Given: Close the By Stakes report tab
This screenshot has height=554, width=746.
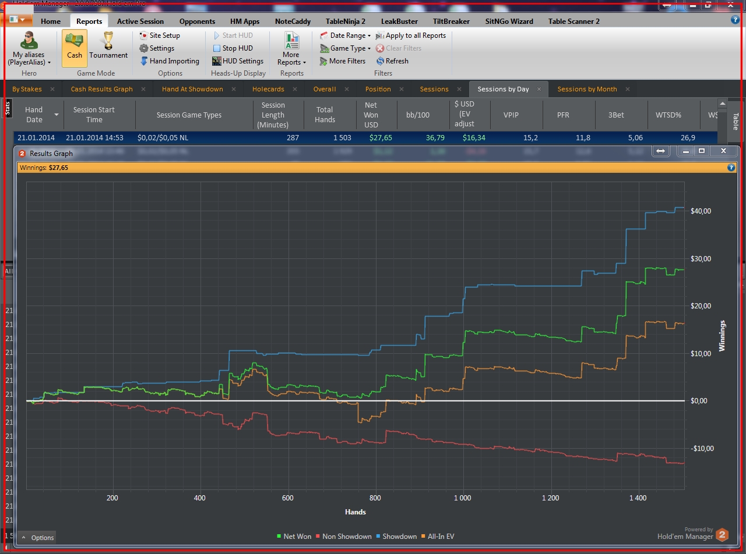Looking at the screenshot, I should click(52, 89).
